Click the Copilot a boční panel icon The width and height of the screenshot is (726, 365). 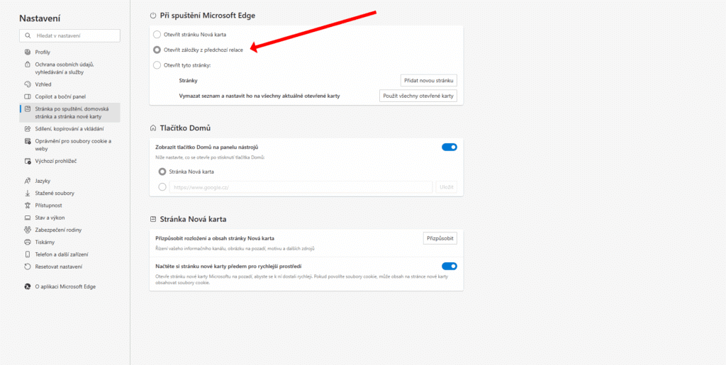[26, 96]
